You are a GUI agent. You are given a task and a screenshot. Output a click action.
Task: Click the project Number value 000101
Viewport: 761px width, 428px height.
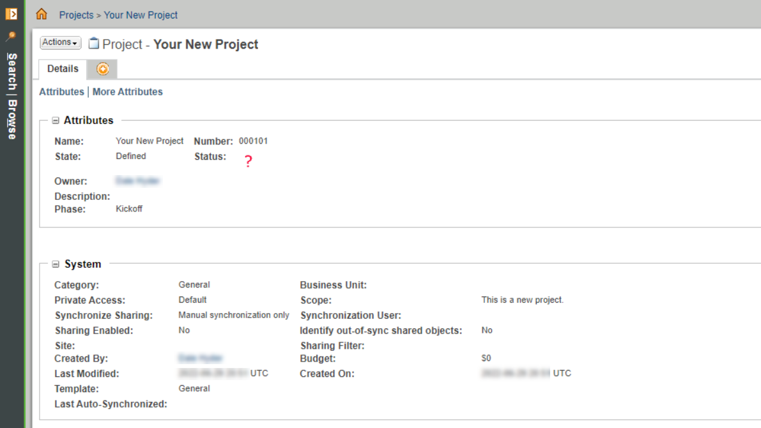[x=254, y=141]
